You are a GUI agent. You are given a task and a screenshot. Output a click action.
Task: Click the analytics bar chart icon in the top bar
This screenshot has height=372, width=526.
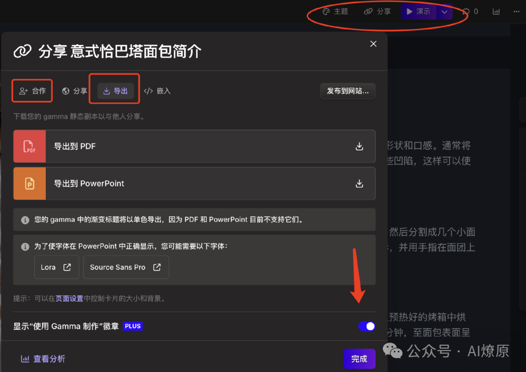496,11
